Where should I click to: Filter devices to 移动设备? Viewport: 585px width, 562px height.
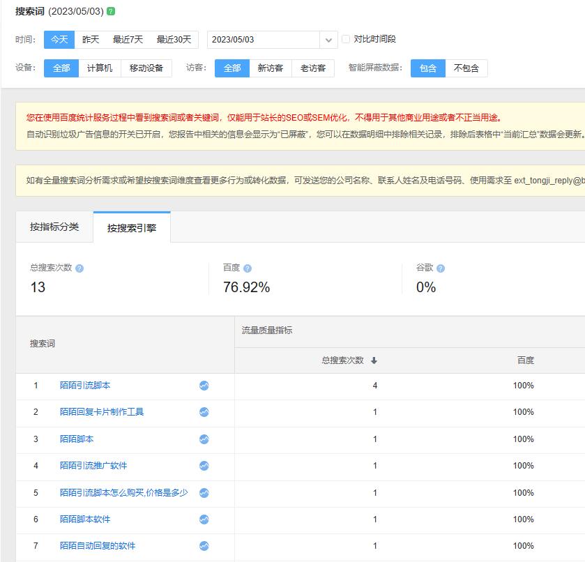146,68
